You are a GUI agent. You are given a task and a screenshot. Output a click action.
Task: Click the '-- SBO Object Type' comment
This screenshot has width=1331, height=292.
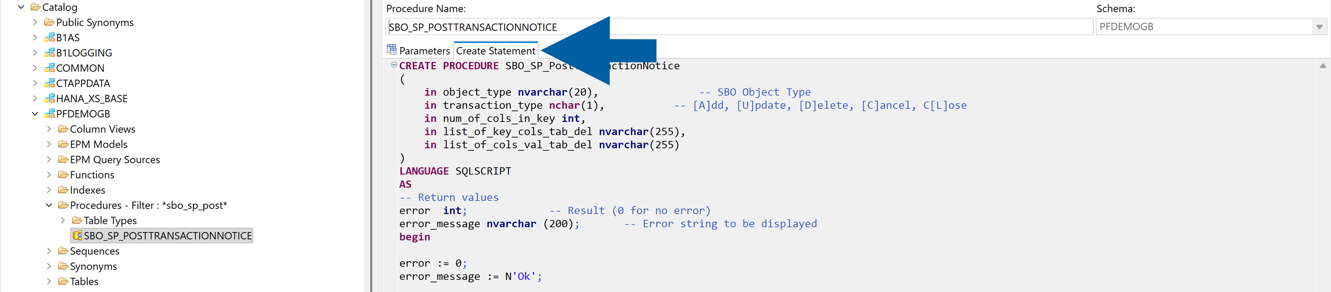pyautogui.click(x=755, y=92)
